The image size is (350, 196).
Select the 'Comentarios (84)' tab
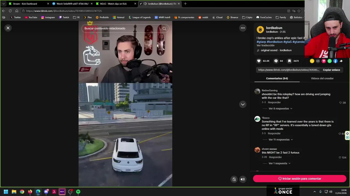(277, 78)
